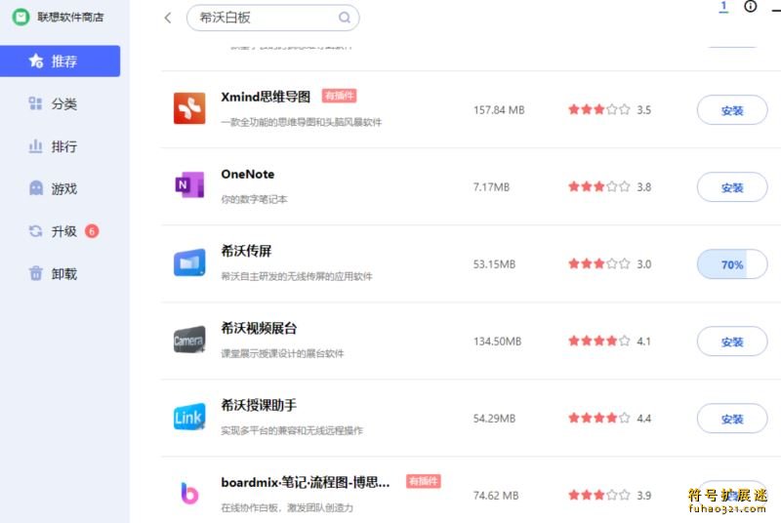Focus the search field containing 希沃白板
This screenshot has height=523, width=781.
pyautogui.click(x=272, y=18)
